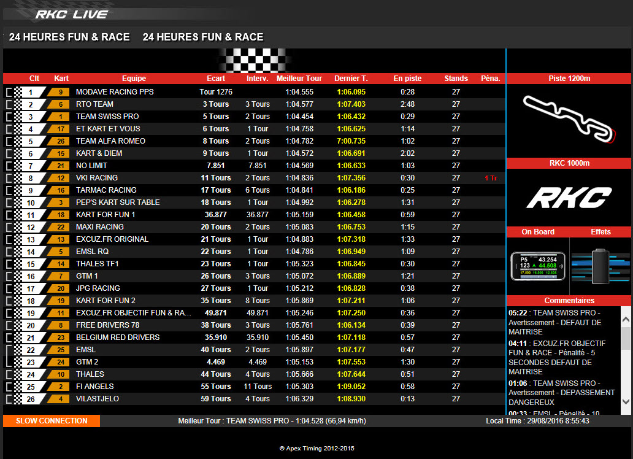Tick the checkbox for MODAVE RACING PPS
Screen dimensions: 633x459
click(x=9, y=93)
